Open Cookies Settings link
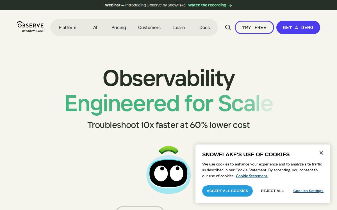This screenshot has height=210, width=337. 308,191
